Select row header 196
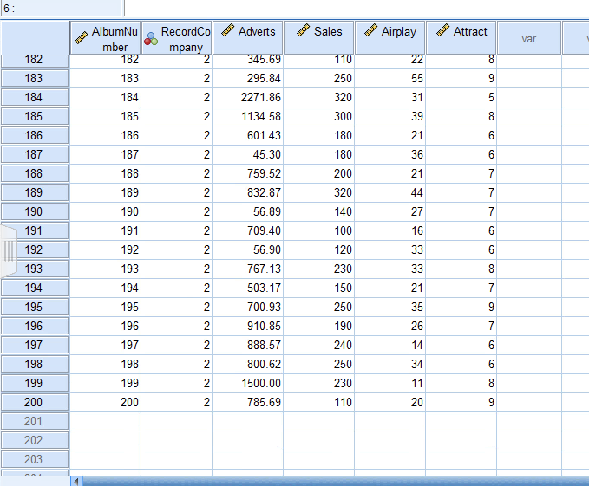Image resolution: width=589 pixels, height=486 pixels. [x=35, y=326]
